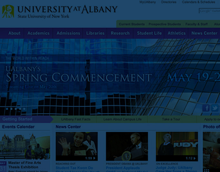The width and height of the screenshot is (220, 172).
Task: Open the Libraries menu
Action: 95,33
